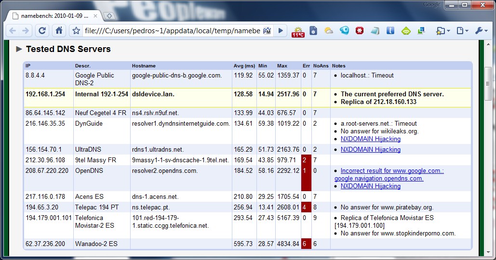Click the 'Hostname' column header

point(144,65)
